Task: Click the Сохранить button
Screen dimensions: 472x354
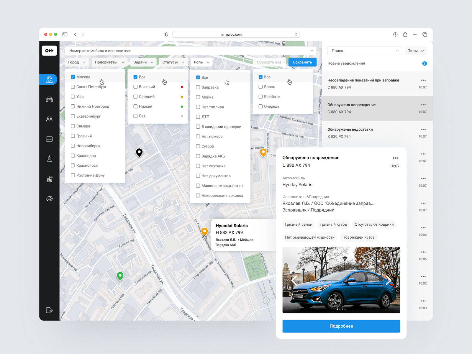Action: 302,62
